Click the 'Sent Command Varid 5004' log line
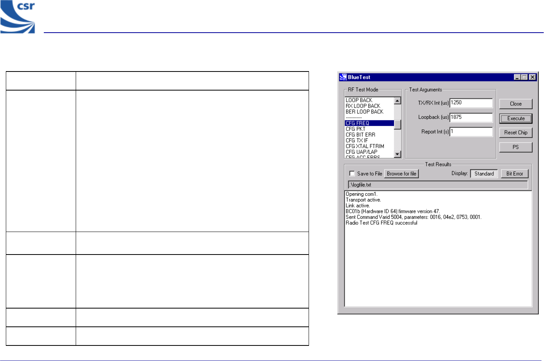The height and width of the screenshot is (361, 545). pyautogui.click(x=413, y=217)
